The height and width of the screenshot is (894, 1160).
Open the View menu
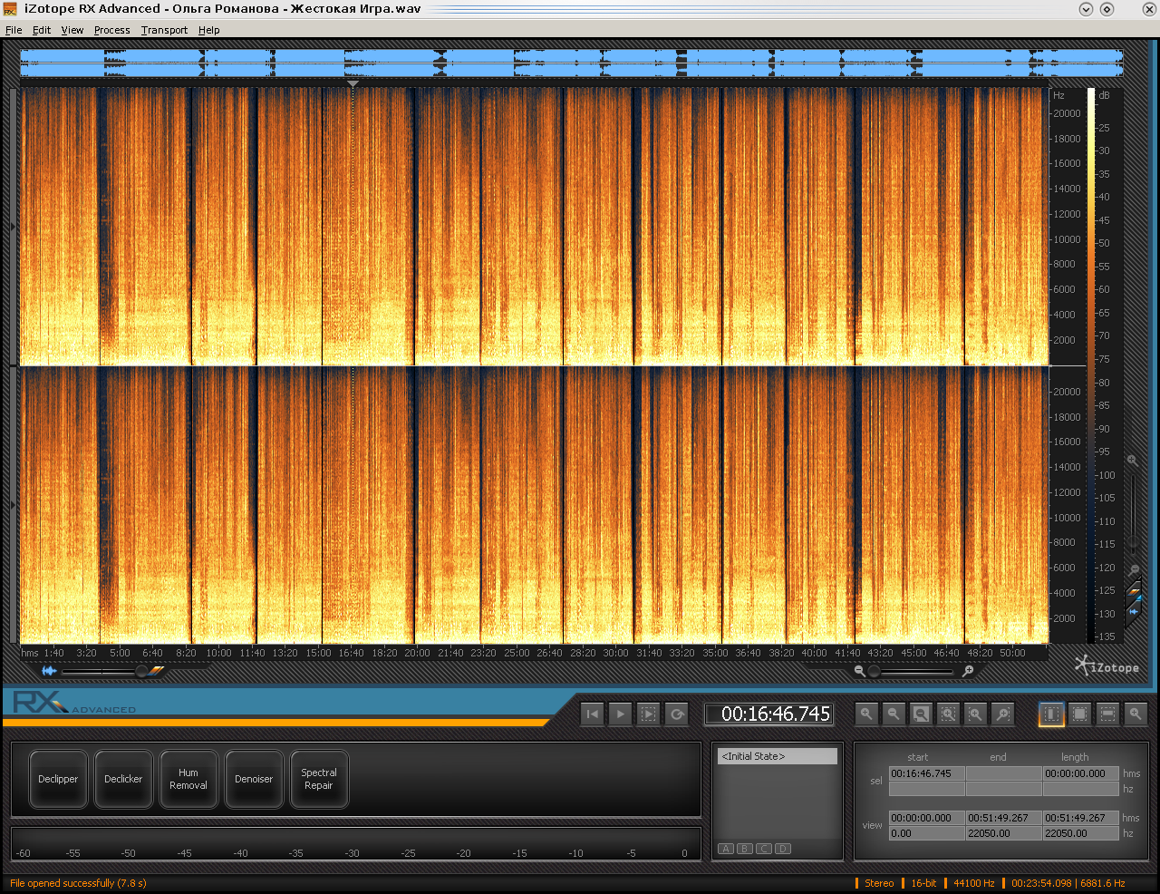pos(72,30)
